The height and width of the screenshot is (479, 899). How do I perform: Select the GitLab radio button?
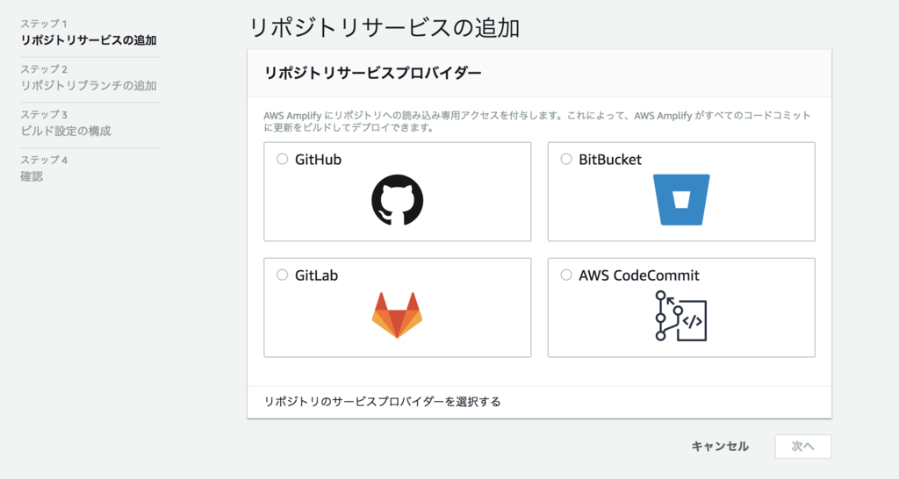pos(282,275)
